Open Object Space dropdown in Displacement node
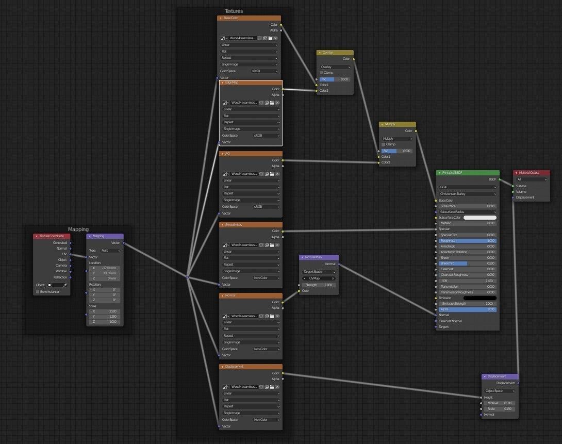The width and height of the screenshot is (562, 444). pyautogui.click(x=499, y=391)
